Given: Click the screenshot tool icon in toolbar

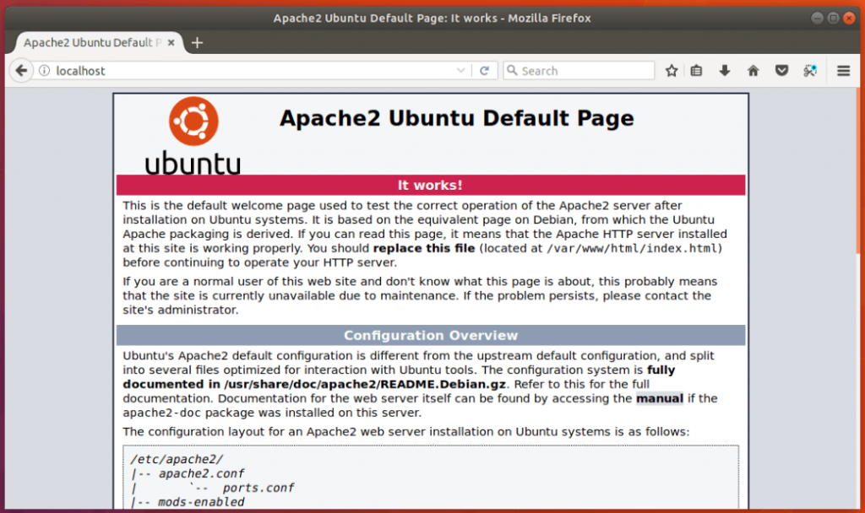Looking at the screenshot, I should 810,71.
